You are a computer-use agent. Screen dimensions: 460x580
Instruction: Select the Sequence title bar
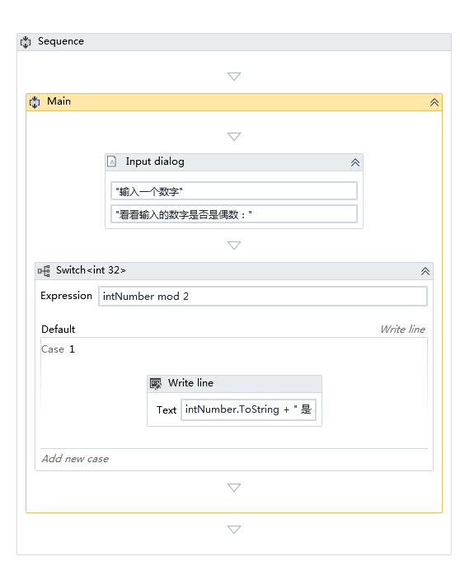234,42
